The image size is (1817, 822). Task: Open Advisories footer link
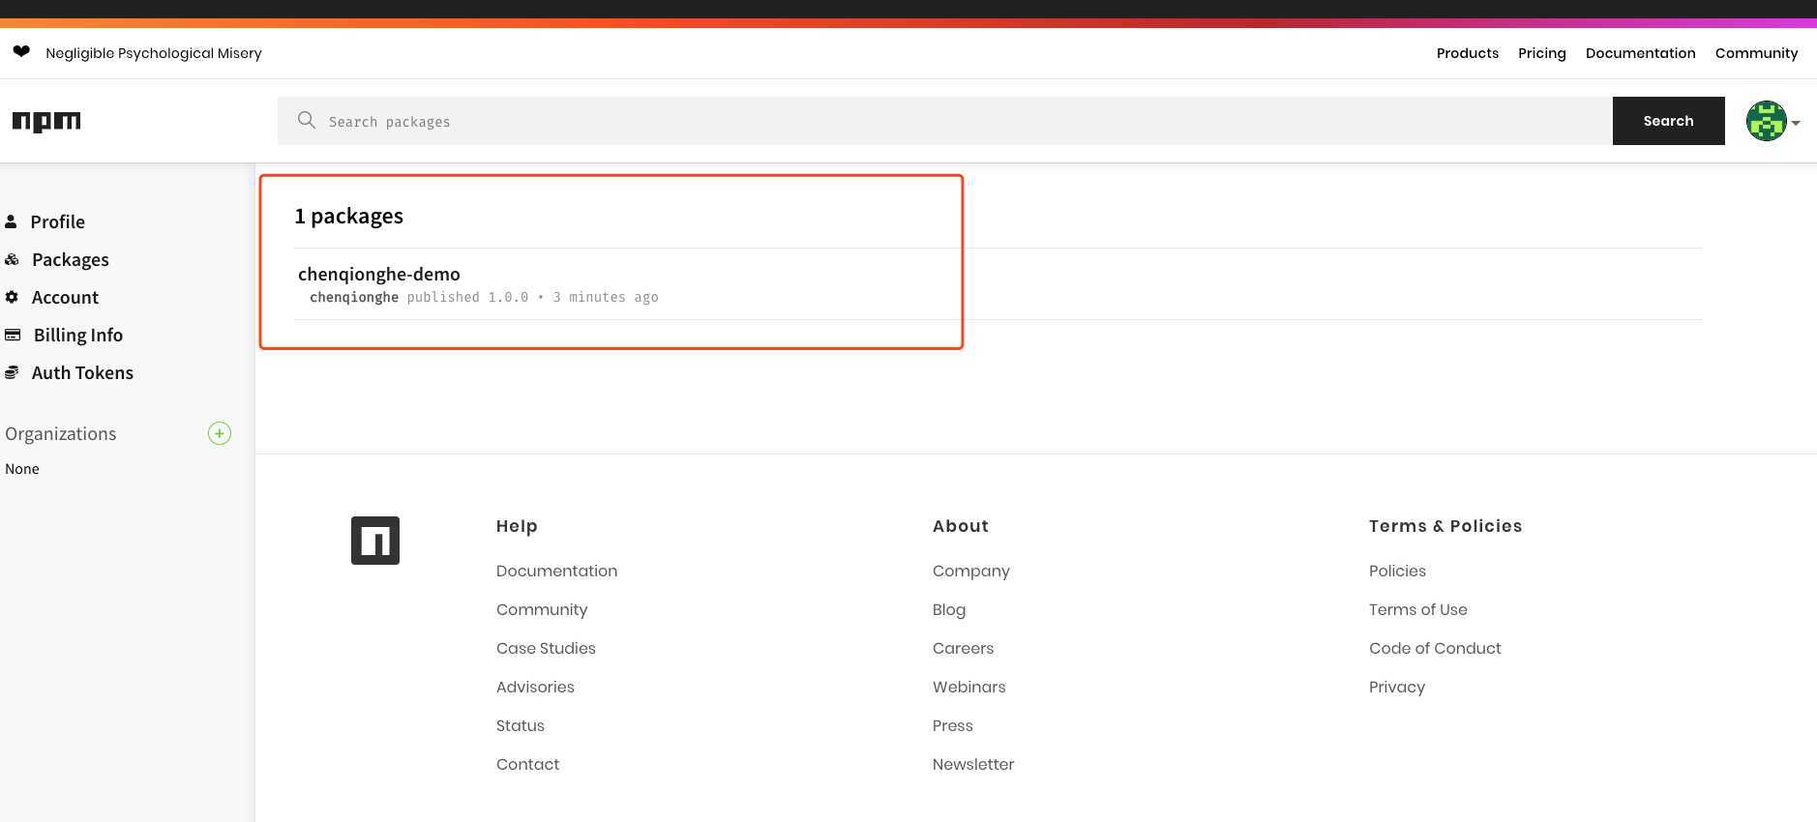pos(535,687)
